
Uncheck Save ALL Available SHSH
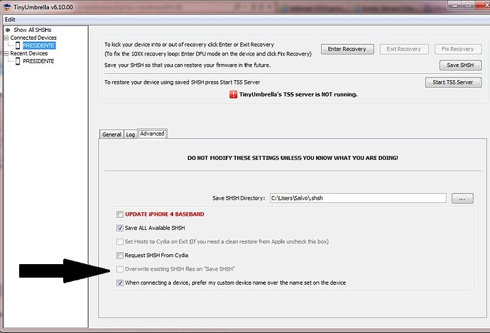click(119, 228)
